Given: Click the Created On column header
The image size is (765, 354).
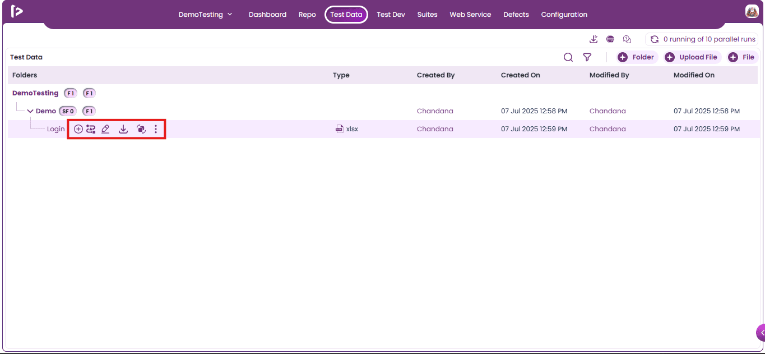Looking at the screenshot, I should coord(521,75).
